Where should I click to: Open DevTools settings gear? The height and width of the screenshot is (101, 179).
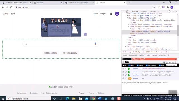pyautogui.click(x=169, y=12)
